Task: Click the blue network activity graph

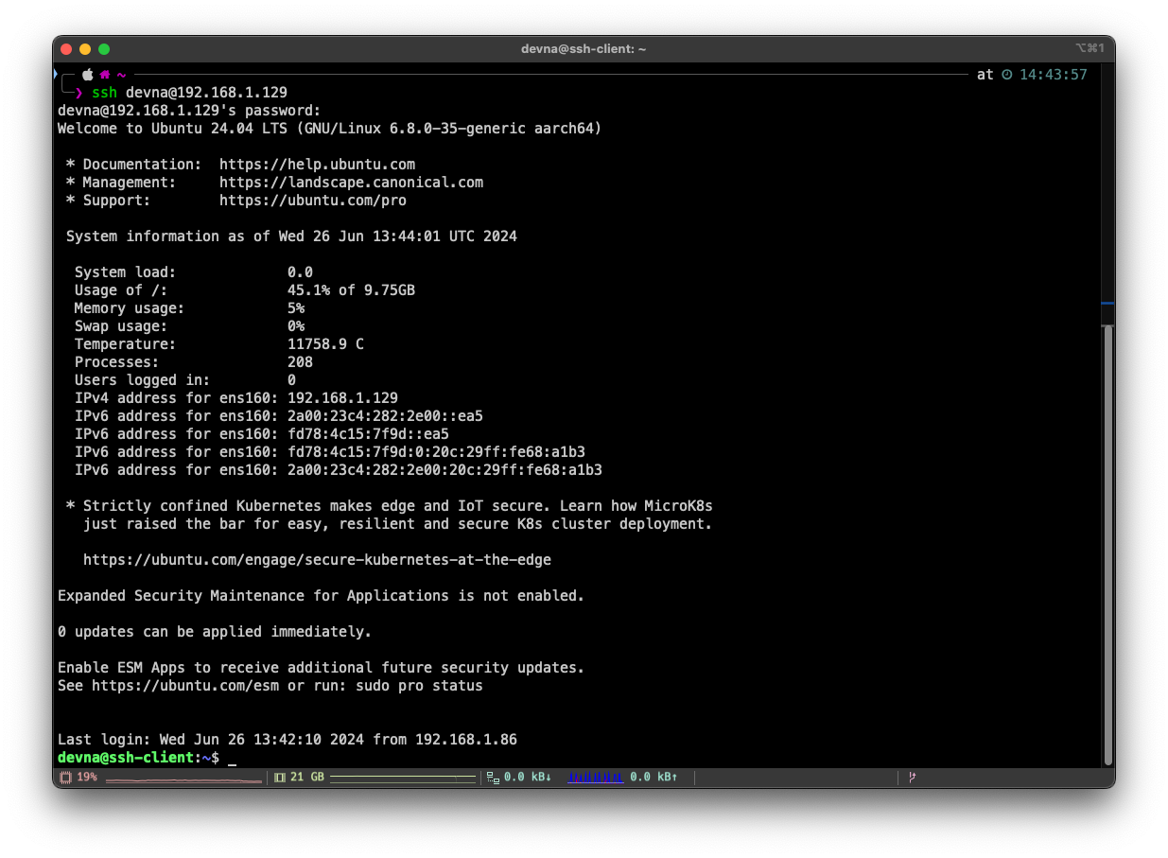Action: tap(595, 777)
